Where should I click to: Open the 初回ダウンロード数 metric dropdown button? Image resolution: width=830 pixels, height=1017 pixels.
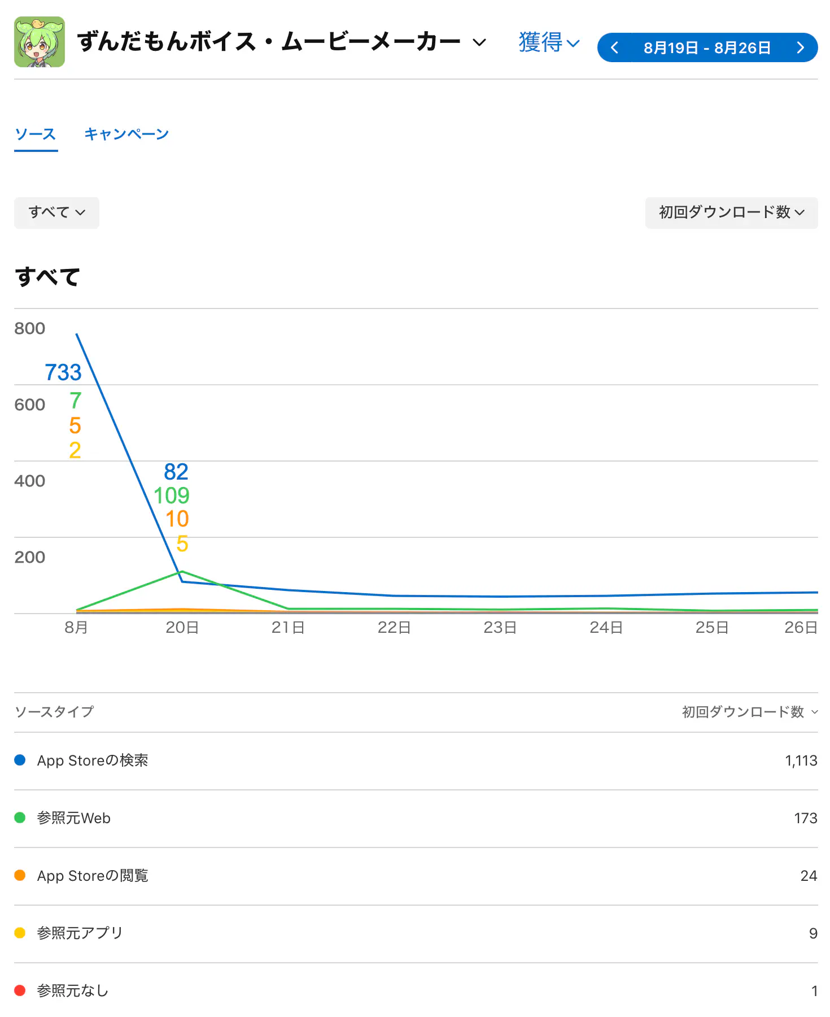(x=731, y=212)
